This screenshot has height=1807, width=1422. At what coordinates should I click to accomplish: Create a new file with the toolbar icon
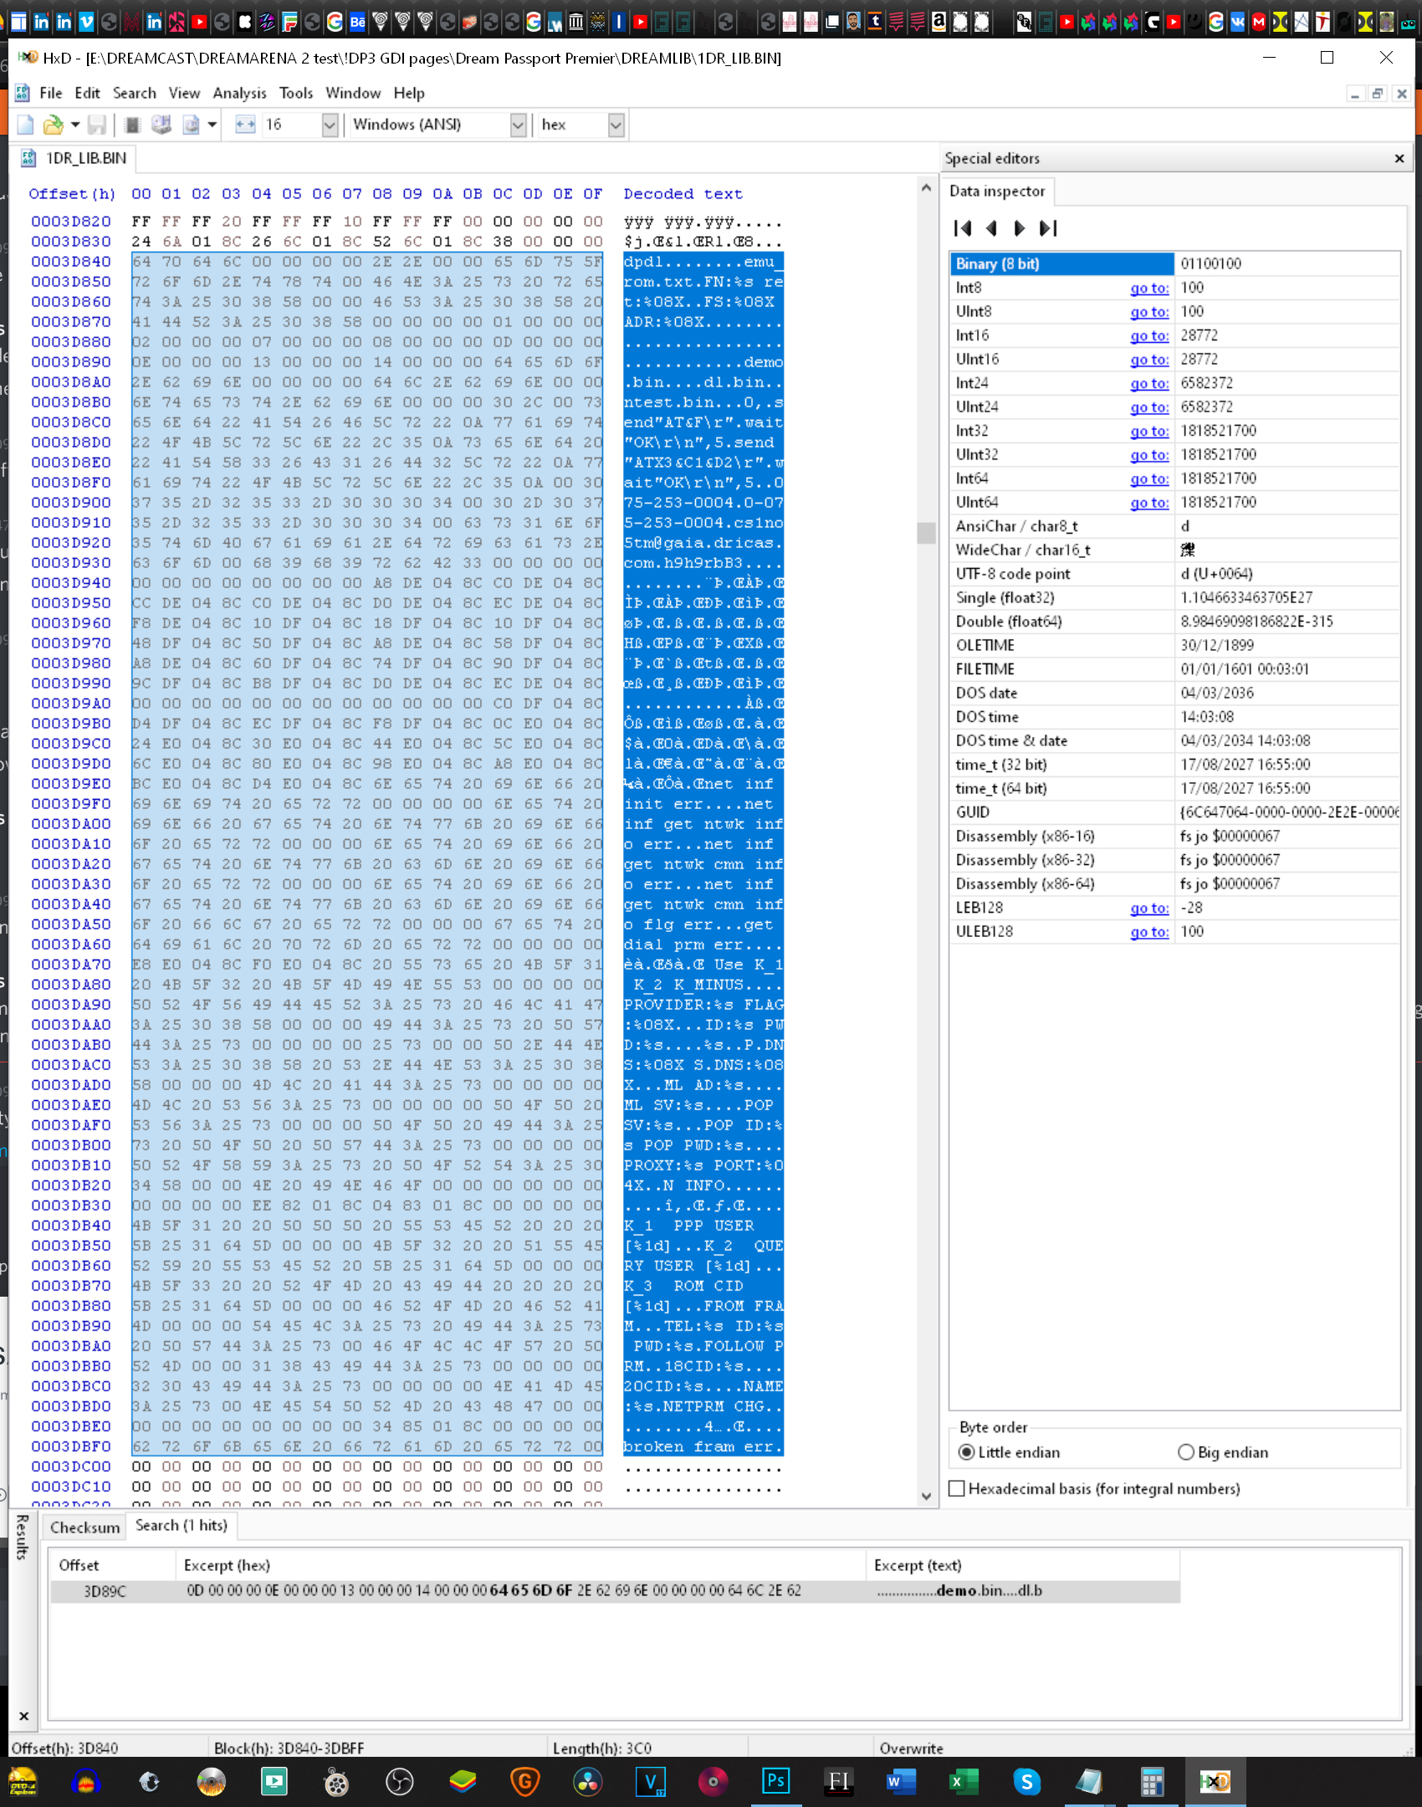click(x=25, y=125)
